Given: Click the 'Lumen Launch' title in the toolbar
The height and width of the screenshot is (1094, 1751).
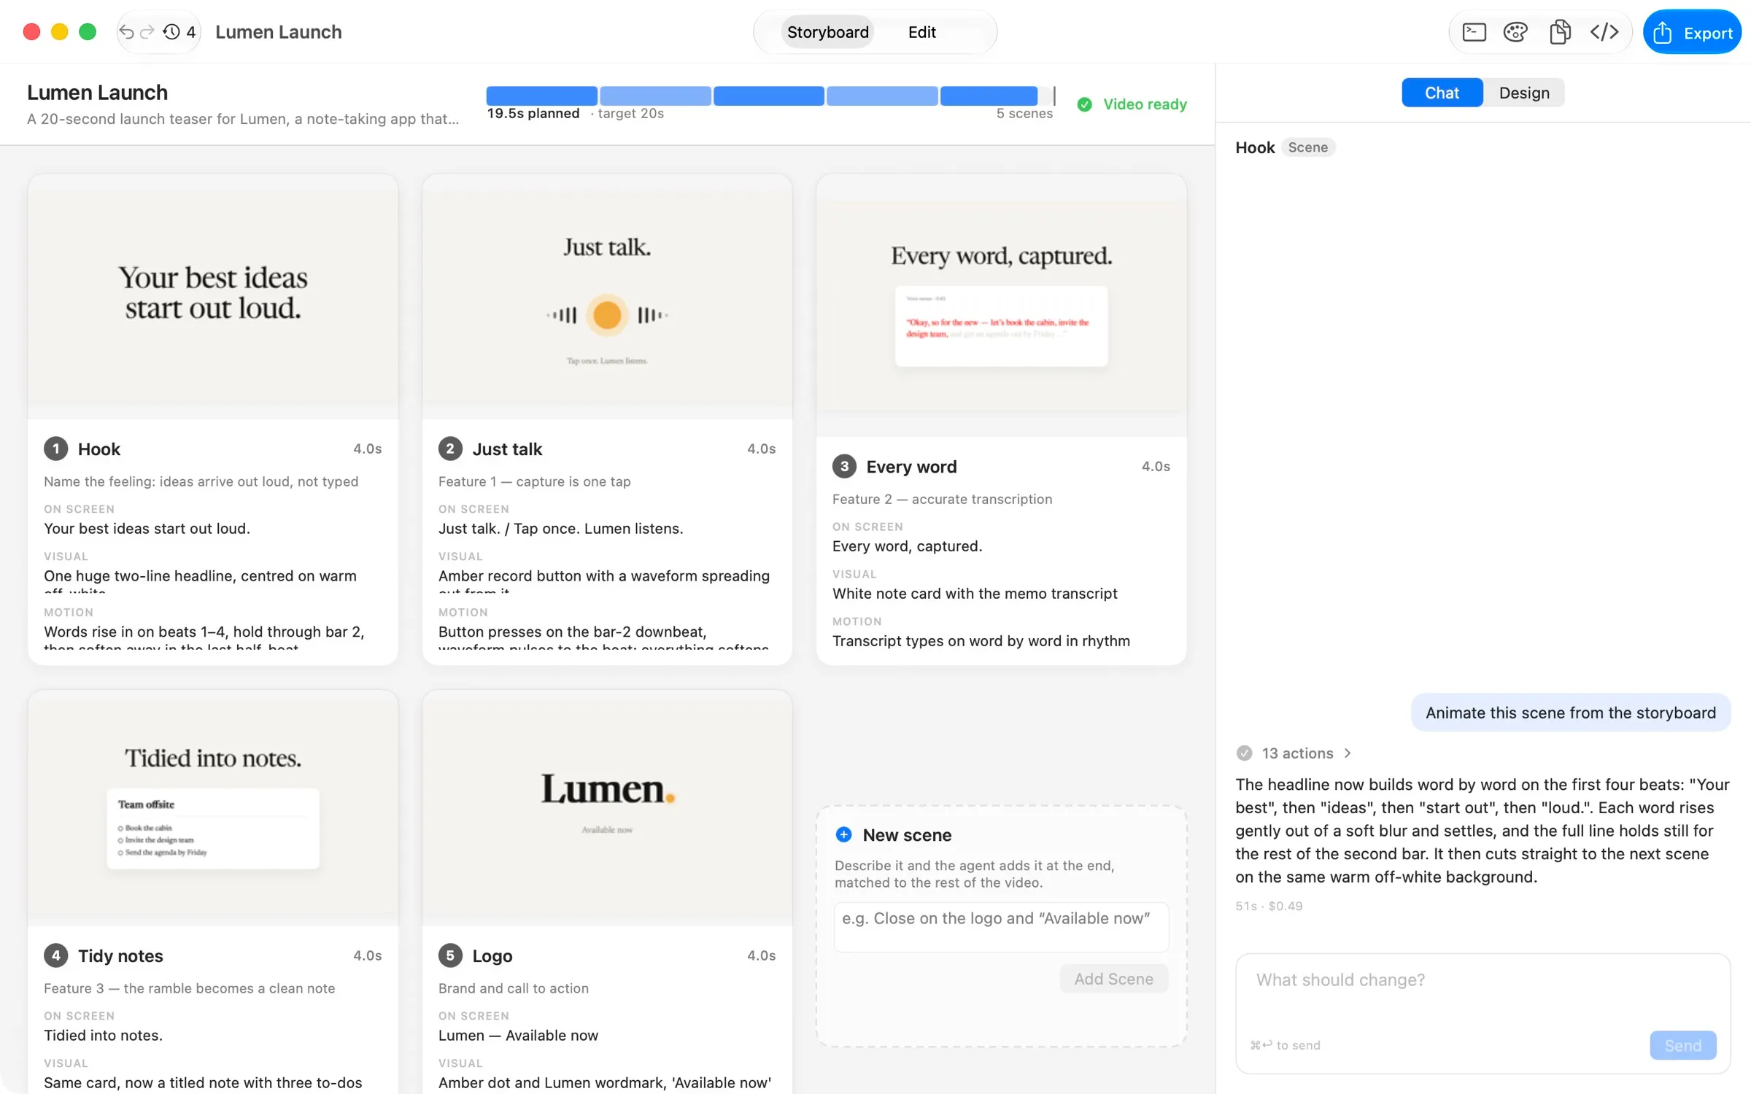Looking at the screenshot, I should [279, 32].
